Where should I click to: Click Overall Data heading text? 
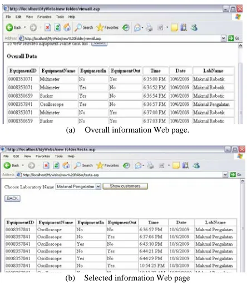pos(22,56)
